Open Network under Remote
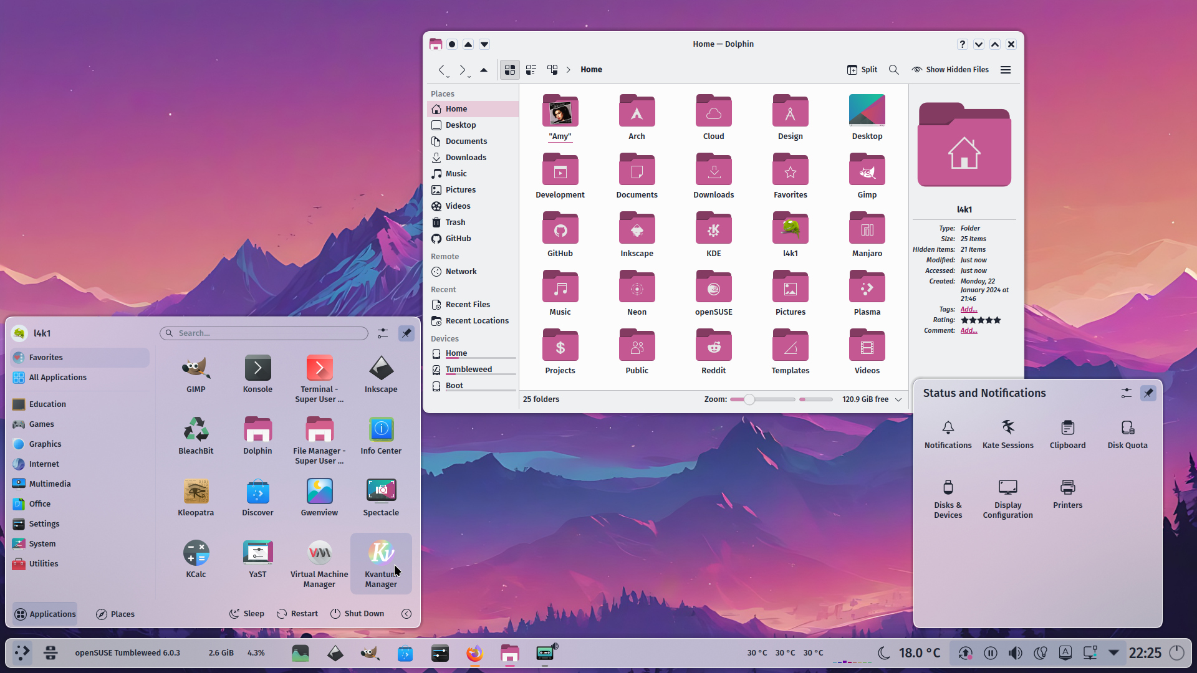 (473, 272)
